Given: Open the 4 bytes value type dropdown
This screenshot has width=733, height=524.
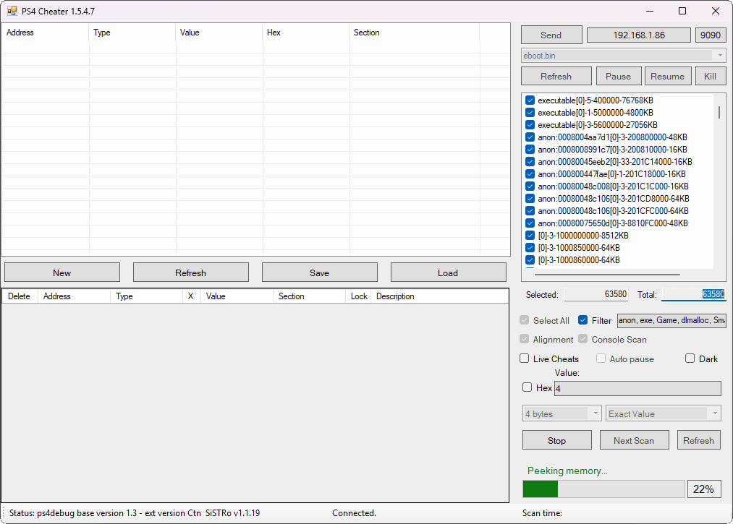Looking at the screenshot, I should pyautogui.click(x=595, y=413).
